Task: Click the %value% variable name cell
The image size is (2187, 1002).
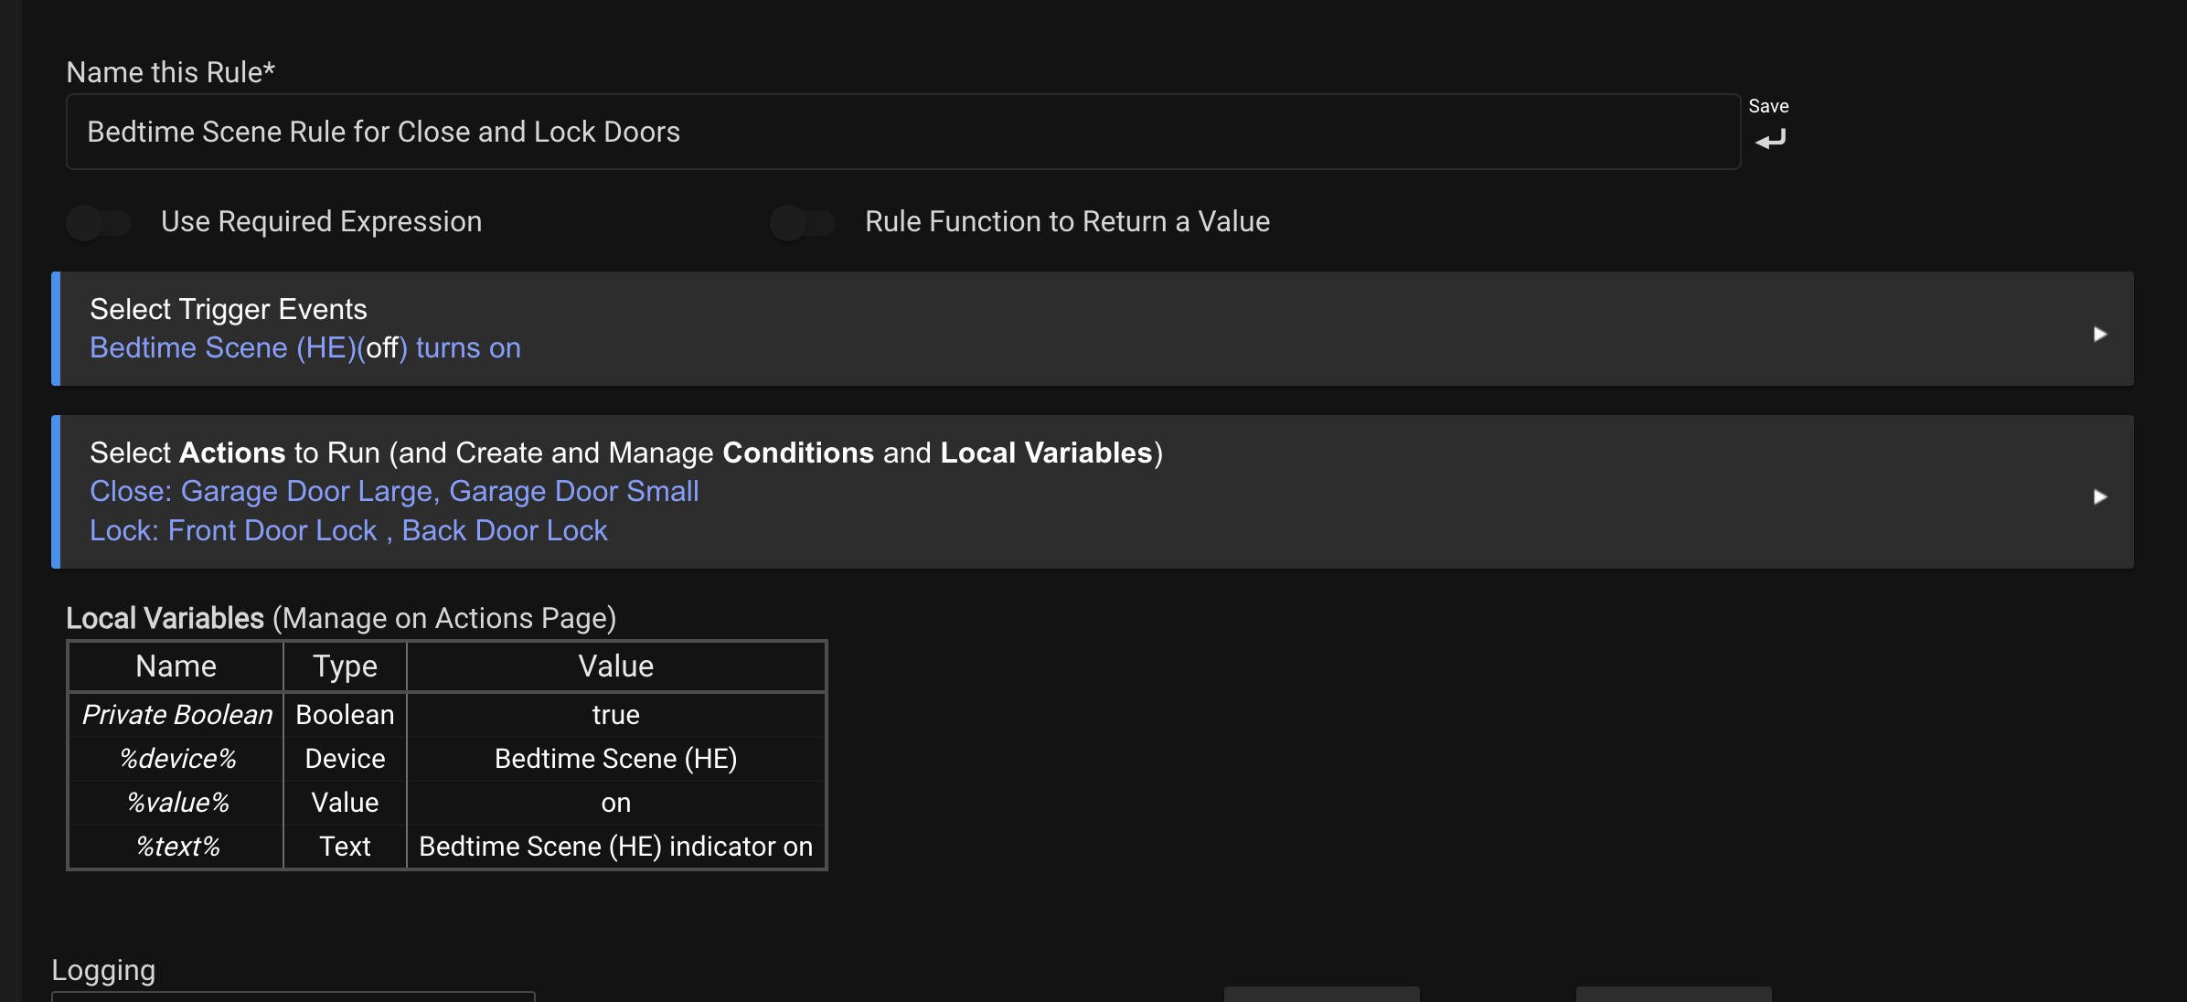Action: tap(177, 803)
